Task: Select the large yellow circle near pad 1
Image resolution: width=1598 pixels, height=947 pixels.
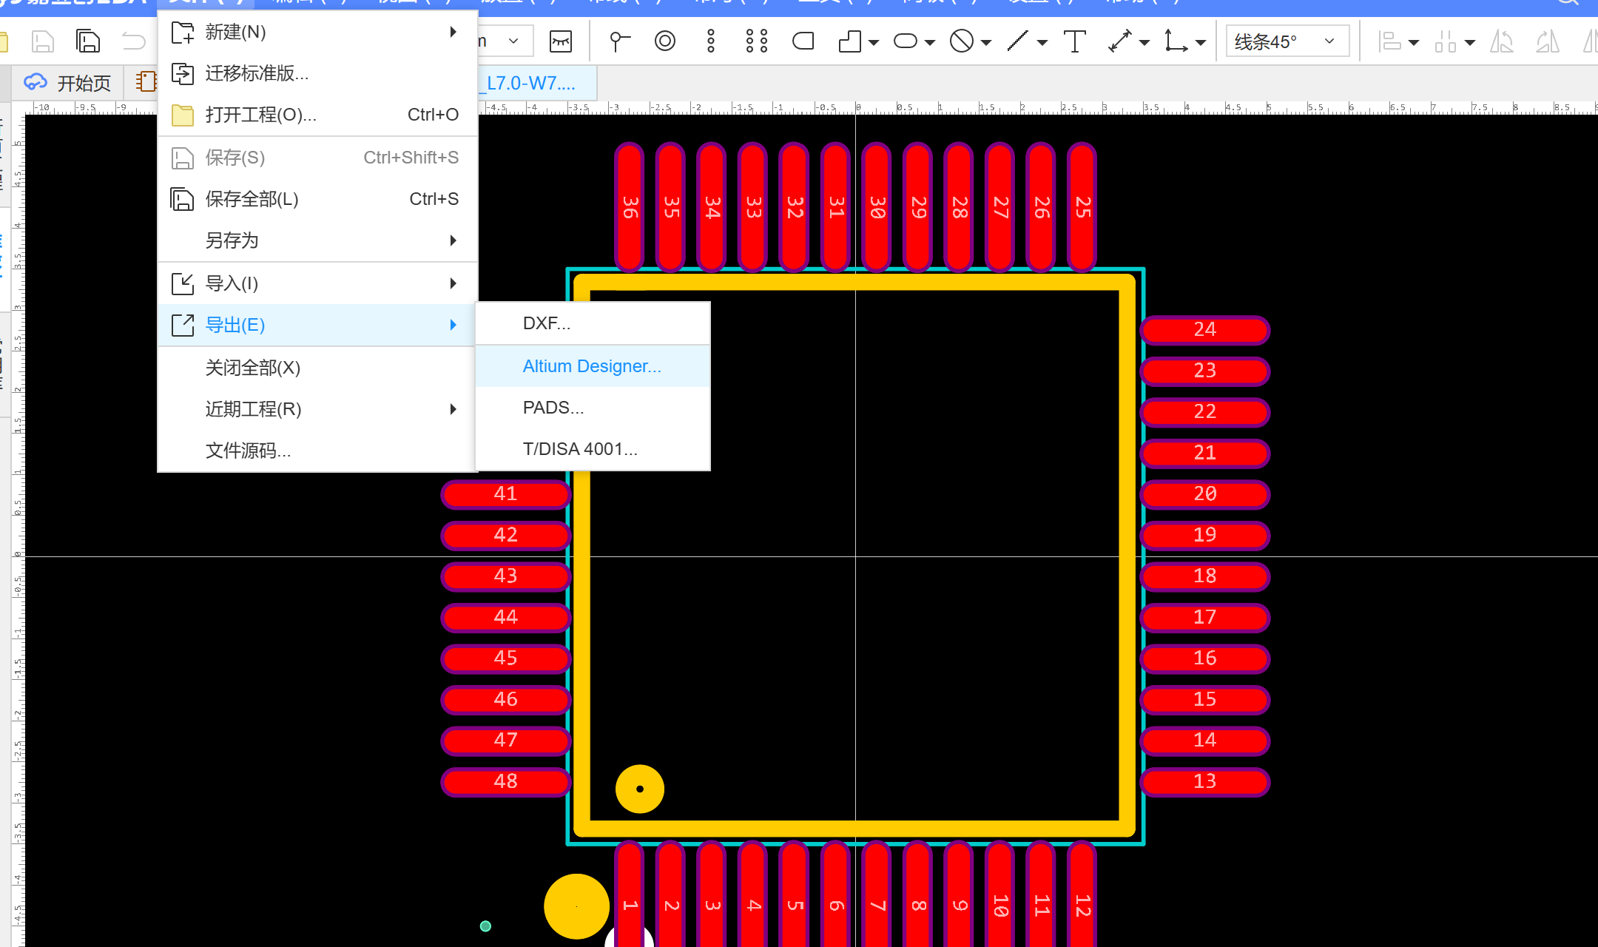Action: click(576, 906)
